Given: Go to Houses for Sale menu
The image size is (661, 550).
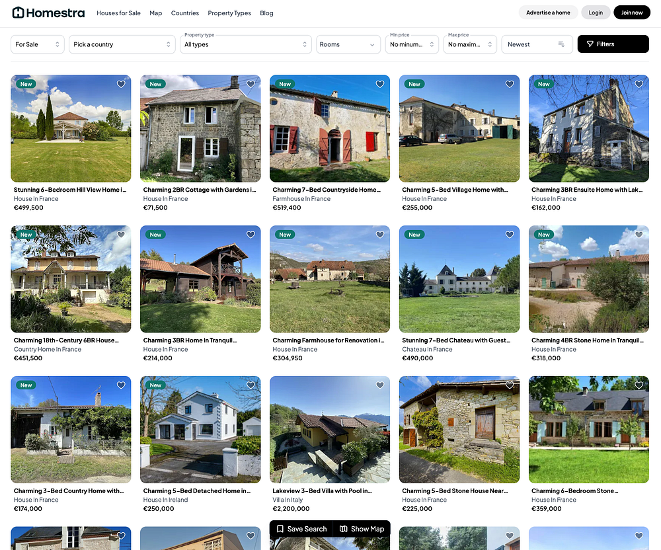Looking at the screenshot, I should coord(118,13).
